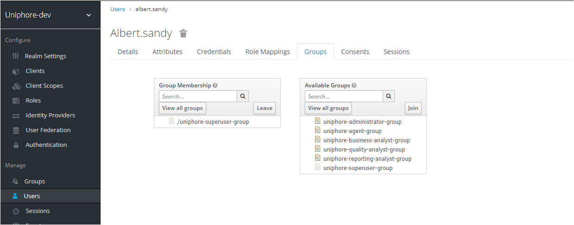Viewport: 574px width, 225px height.
Task: Click the /uniphore-superuser-group membership document icon
Action: pos(171,121)
